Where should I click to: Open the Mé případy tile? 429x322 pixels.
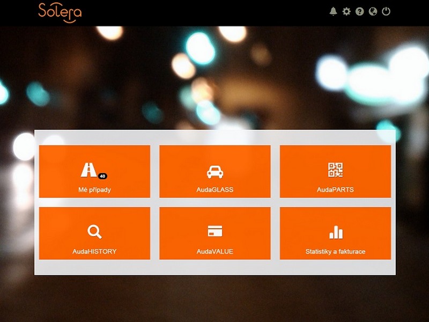coord(95,171)
